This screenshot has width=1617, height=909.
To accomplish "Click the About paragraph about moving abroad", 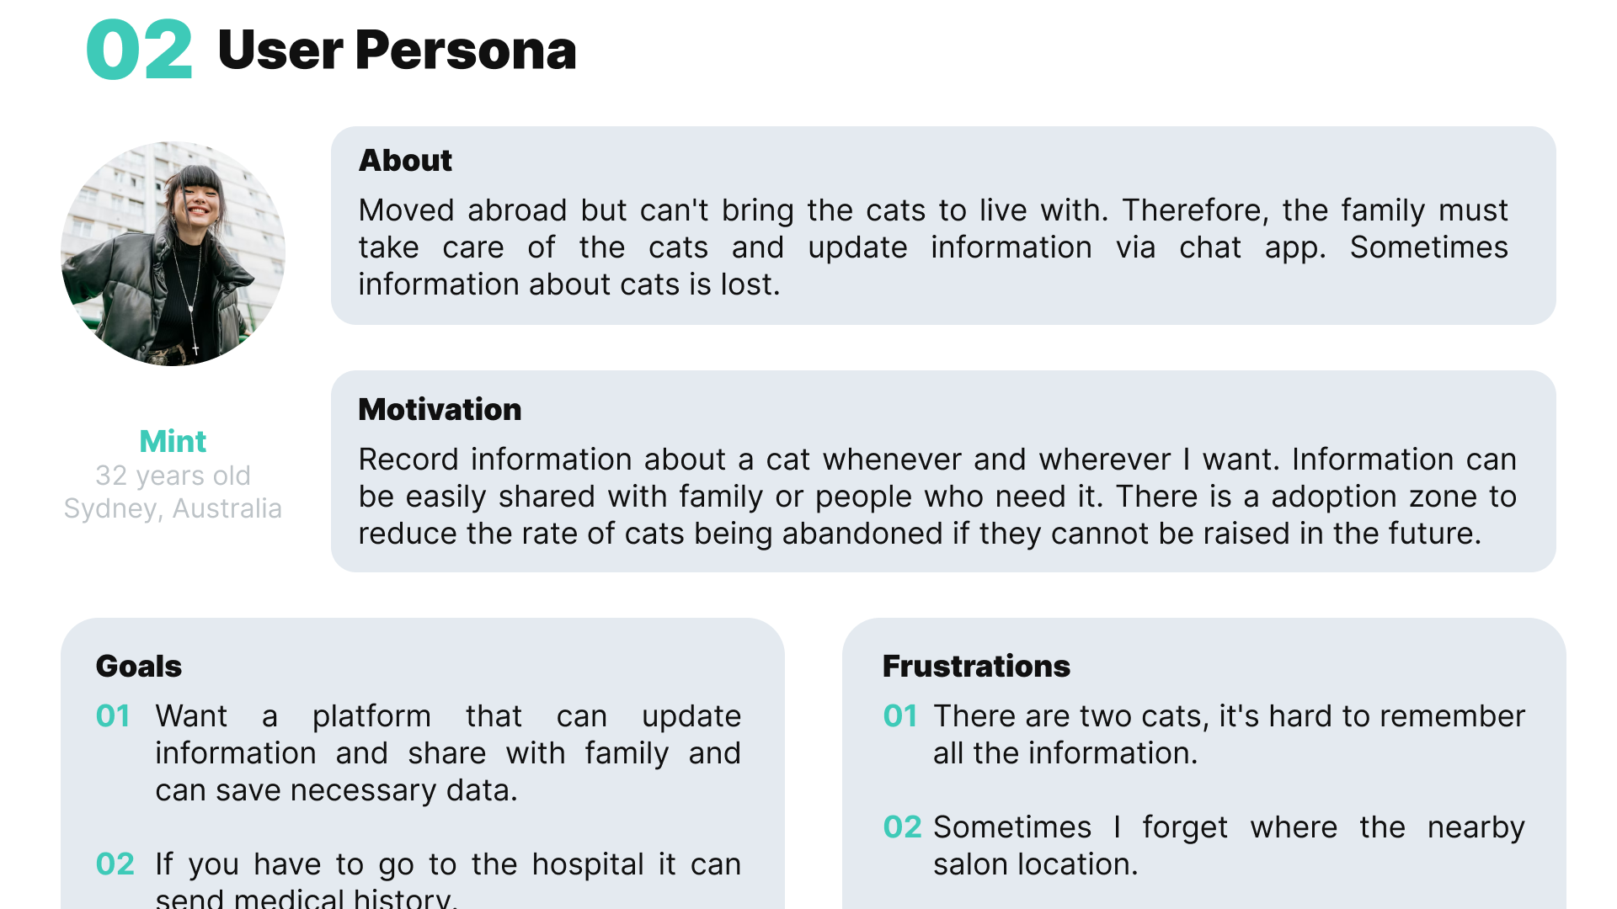I will [x=932, y=247].
